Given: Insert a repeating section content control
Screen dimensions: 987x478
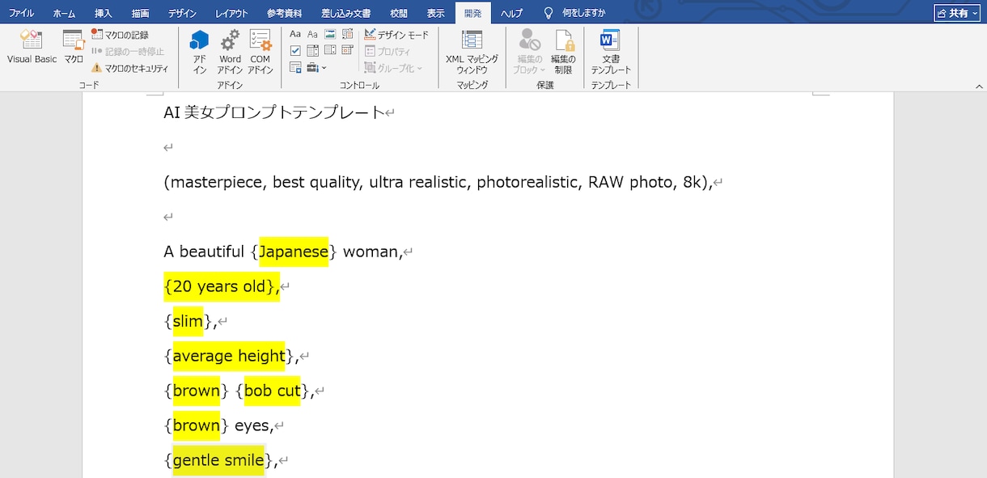Looking at the screenshot, I should 295,67.
